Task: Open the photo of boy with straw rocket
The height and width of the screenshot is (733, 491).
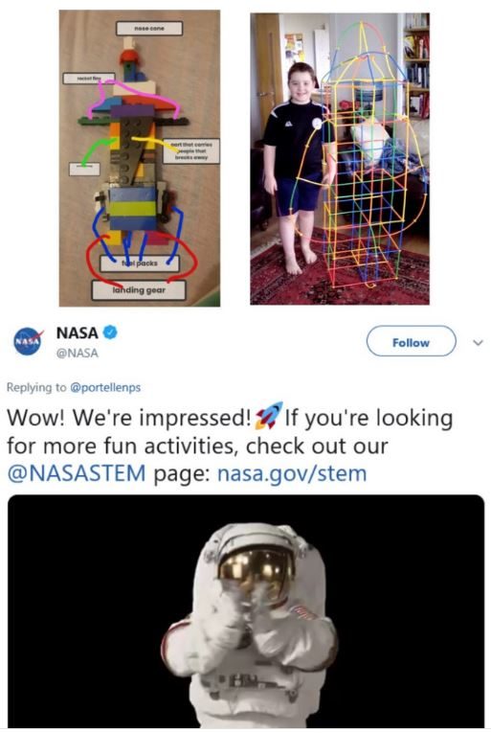Action: click(340, 158)
